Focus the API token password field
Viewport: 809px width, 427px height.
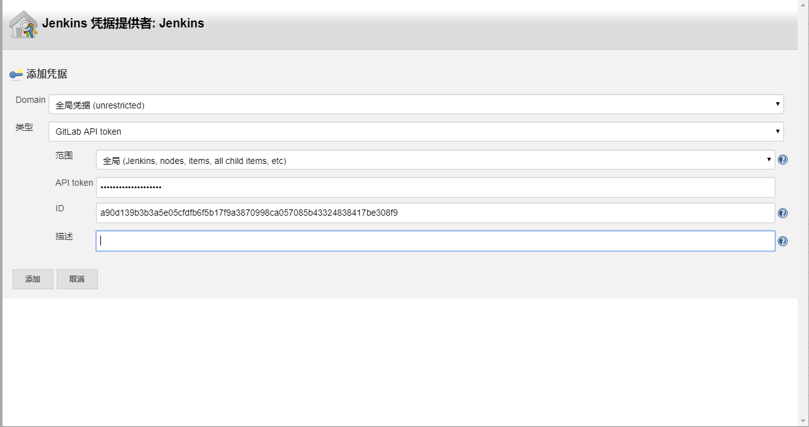tap(436, 187)
